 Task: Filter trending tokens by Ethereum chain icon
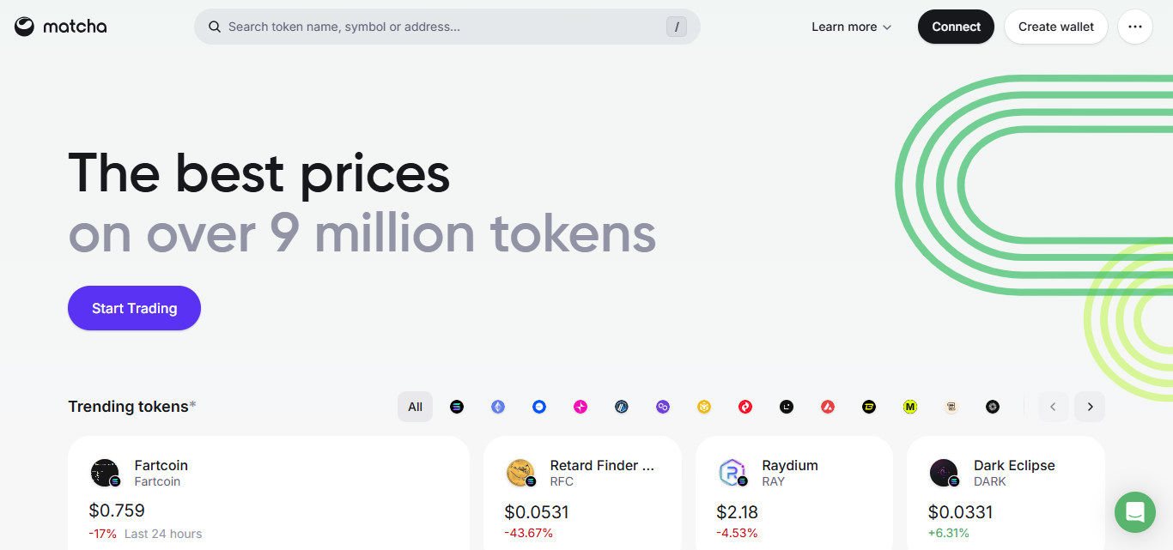coord(498,407)
